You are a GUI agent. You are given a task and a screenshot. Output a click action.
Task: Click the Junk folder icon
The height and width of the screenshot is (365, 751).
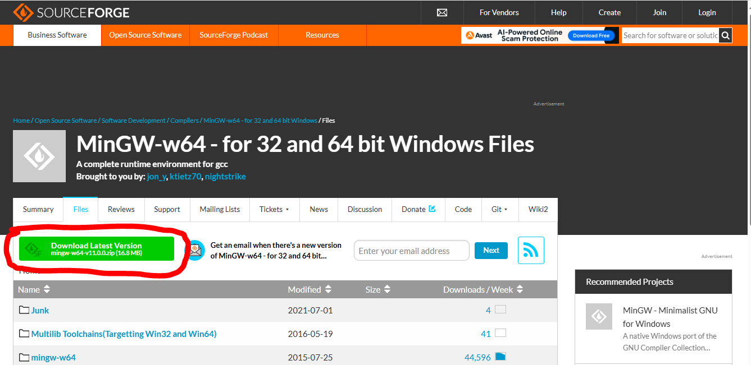pos(24,310)
